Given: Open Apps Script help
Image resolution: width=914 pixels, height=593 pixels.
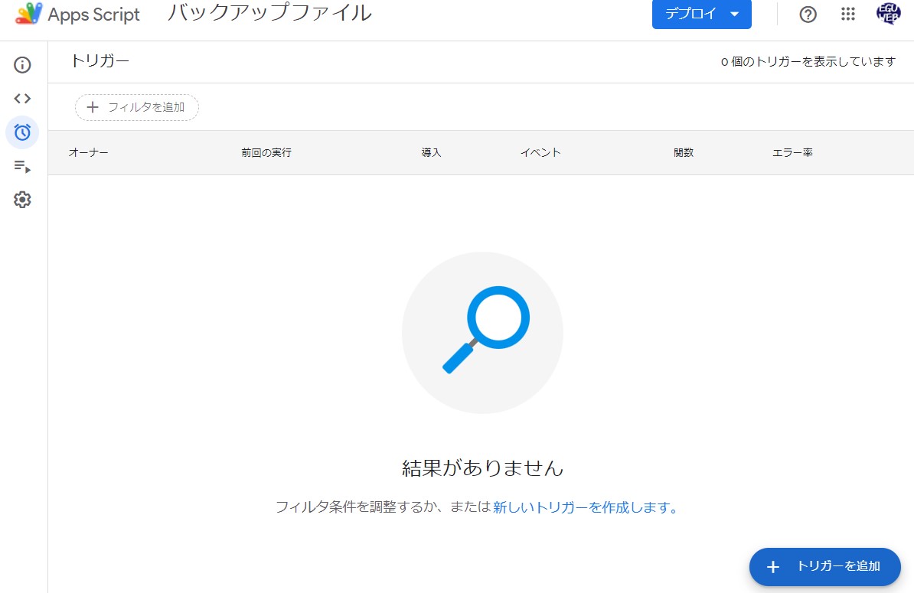Looking at the screenshot, I should 808,15.
